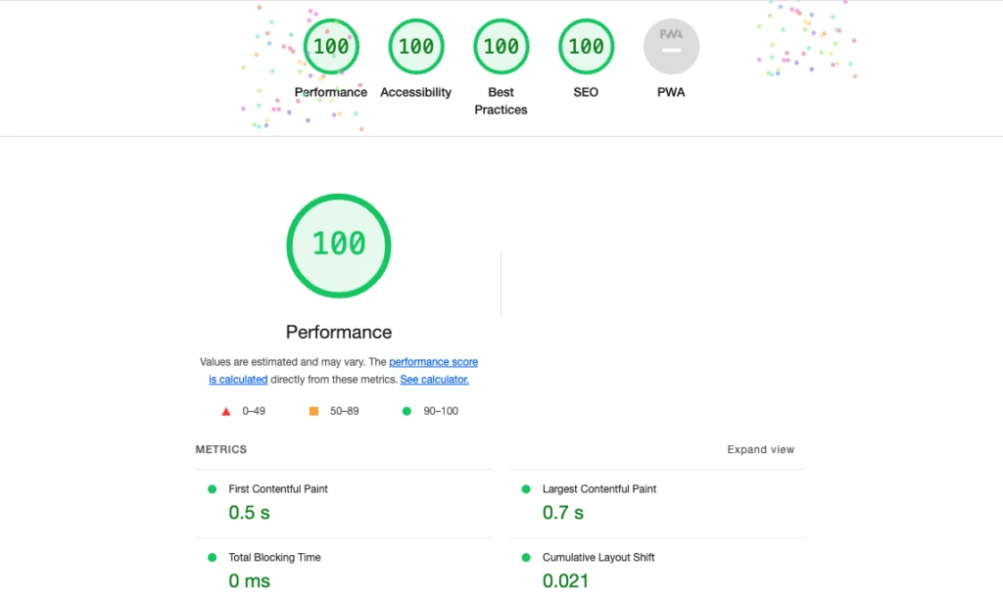
Task: Click the orange square 50–89 legend icon
Action: (313, 411)
